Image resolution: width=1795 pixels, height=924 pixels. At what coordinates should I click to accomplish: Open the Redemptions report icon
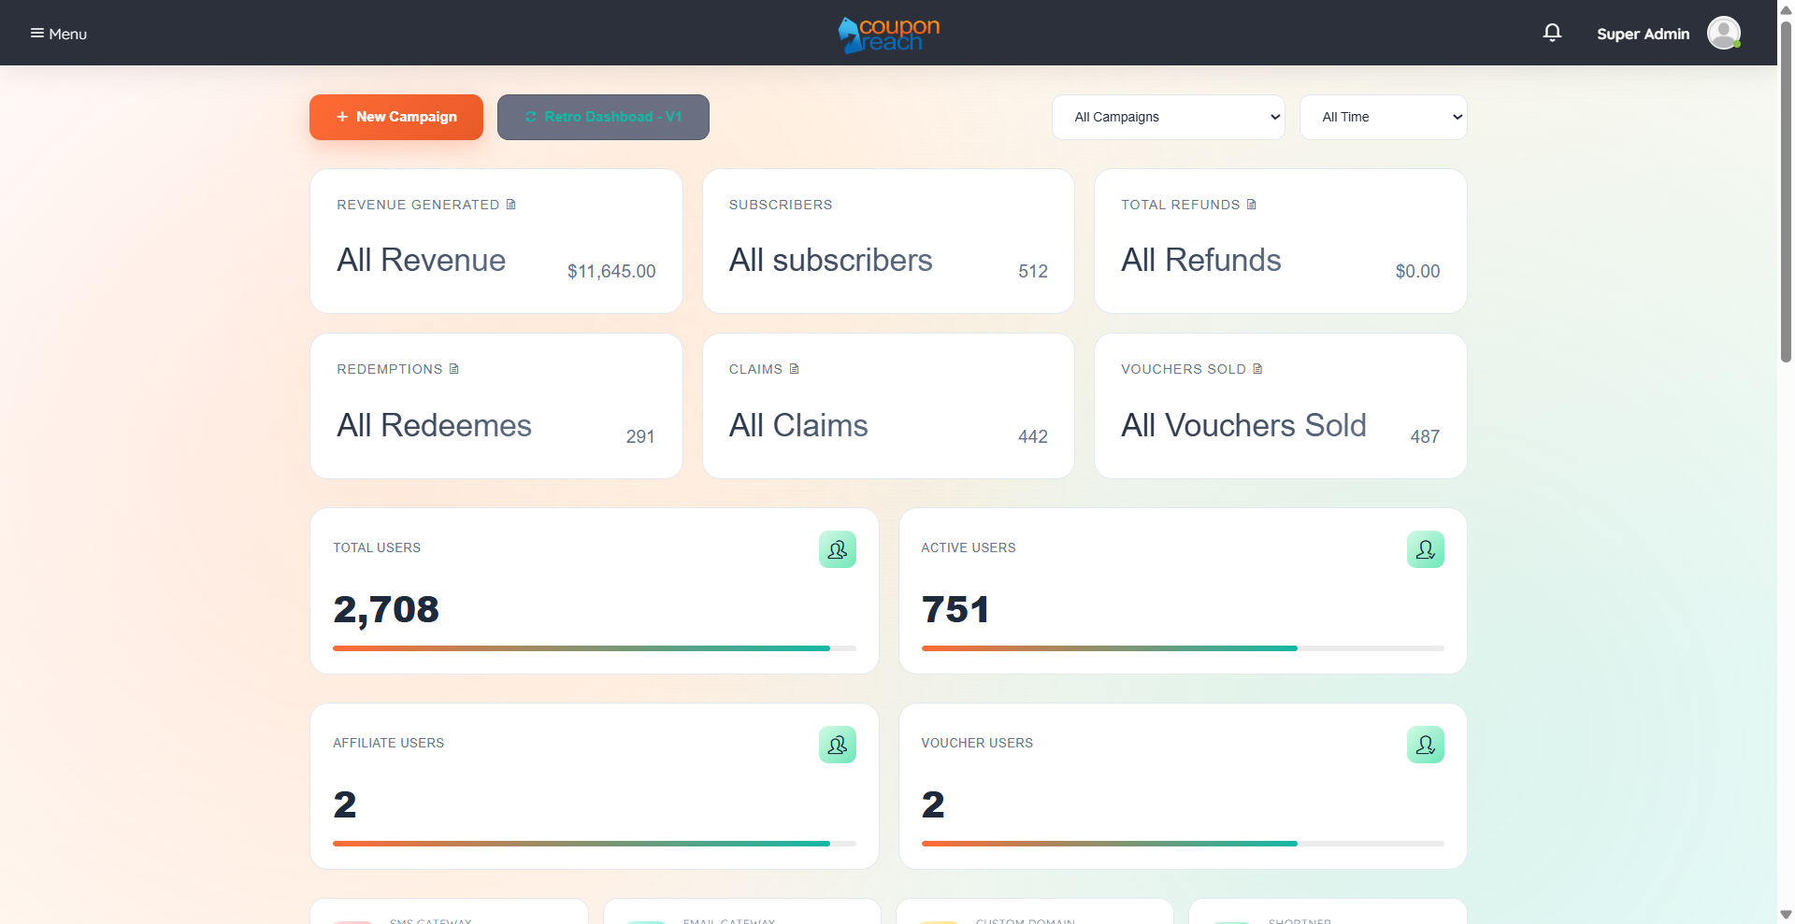454,369
